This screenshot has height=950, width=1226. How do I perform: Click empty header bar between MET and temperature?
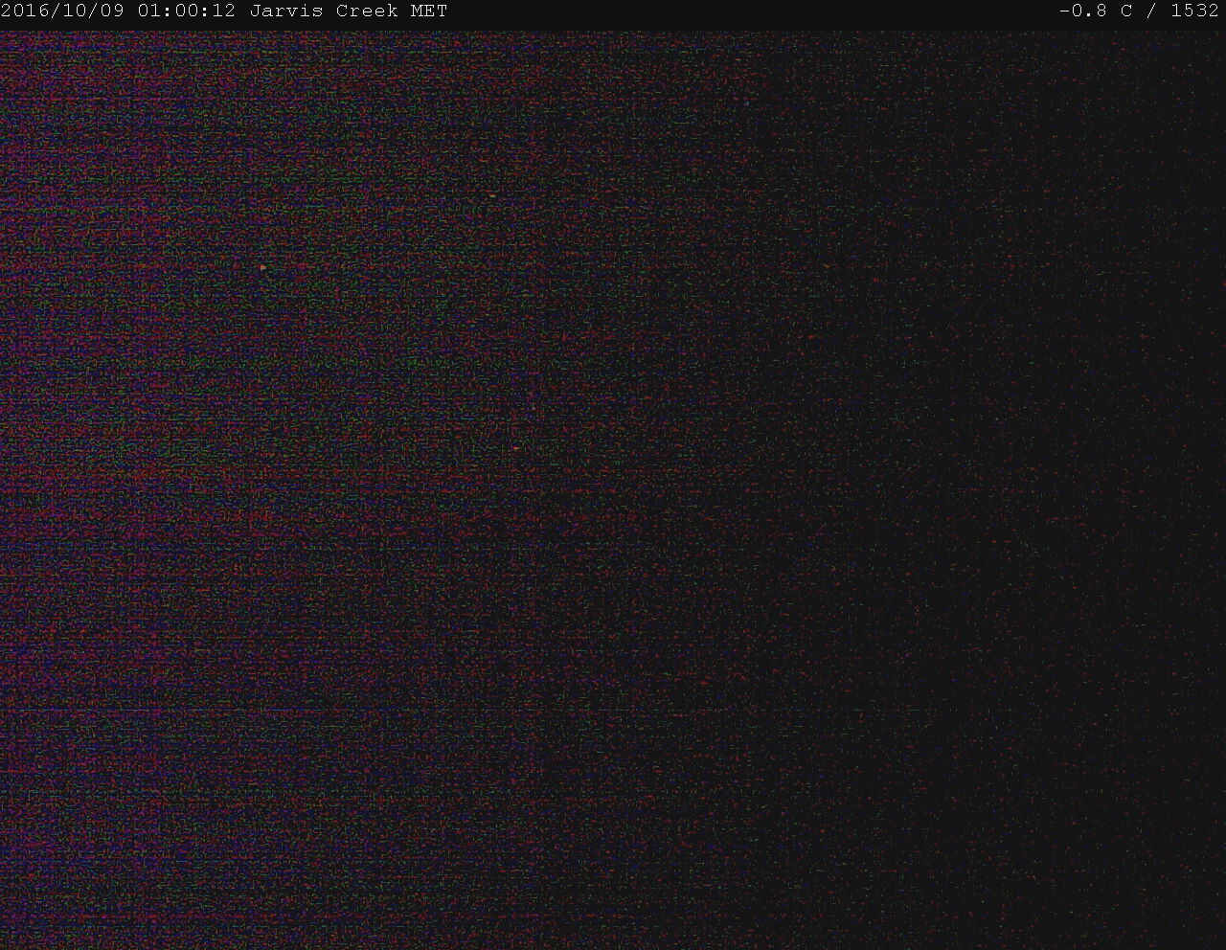click(x=747, y=11)
